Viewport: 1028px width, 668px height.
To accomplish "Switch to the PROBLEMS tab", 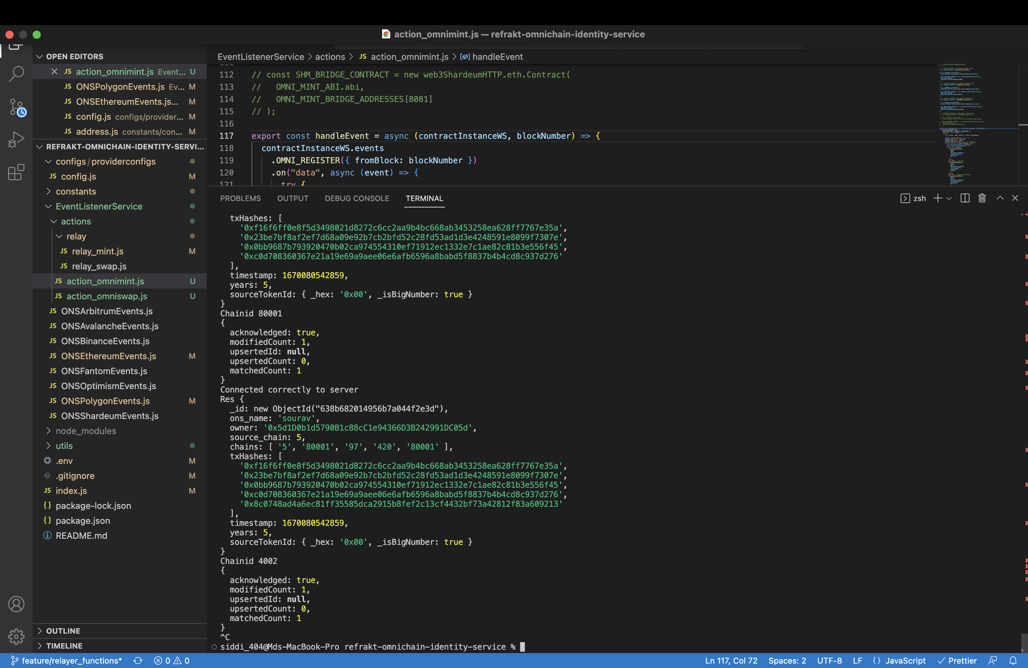I will [x=240, y=198].
